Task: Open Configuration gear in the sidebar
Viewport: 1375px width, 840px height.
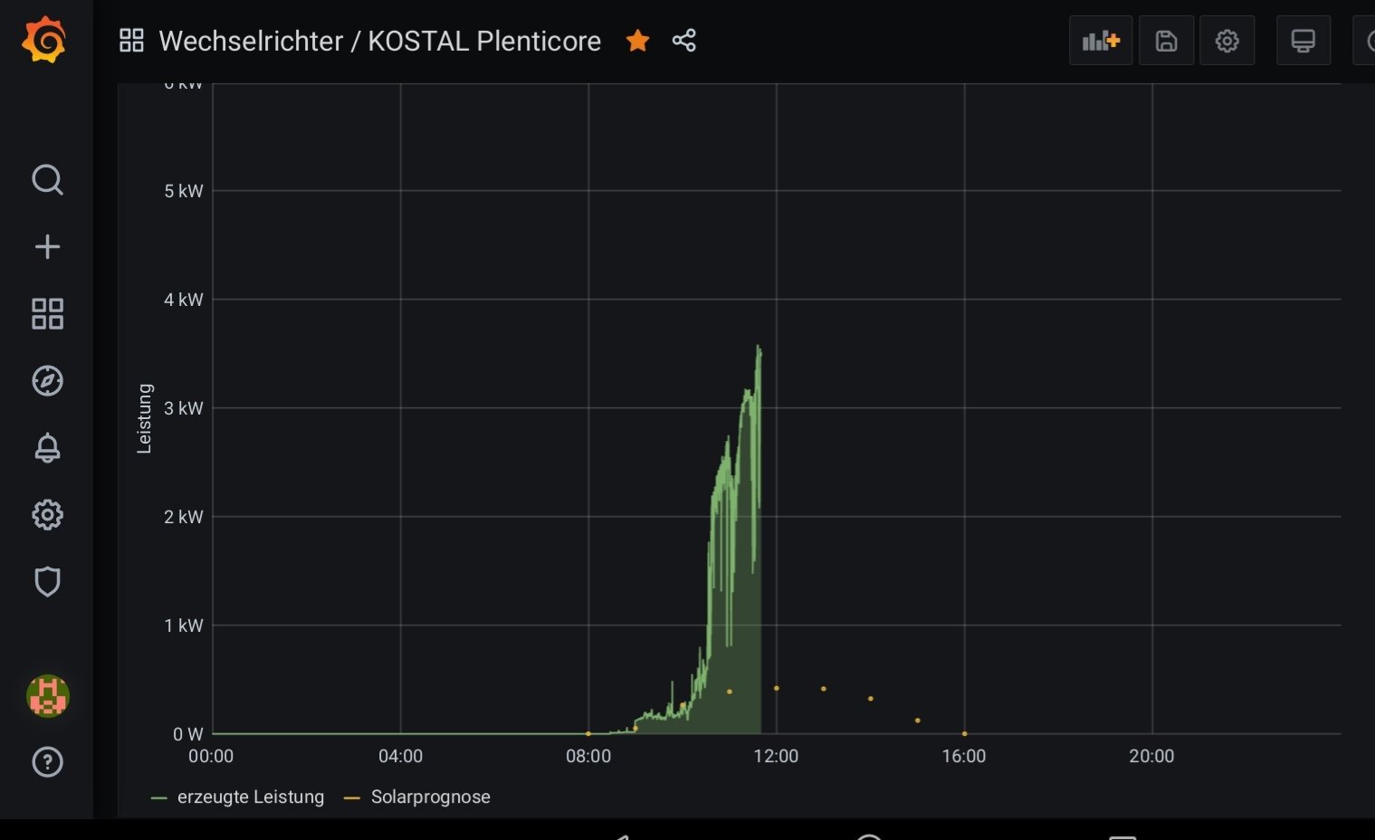Action: pos(47,515)
